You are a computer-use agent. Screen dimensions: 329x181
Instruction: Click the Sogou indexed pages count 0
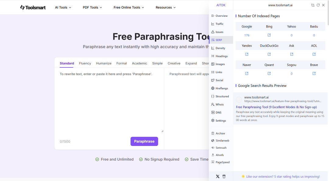pyautogui.click(x=292, y=74)
